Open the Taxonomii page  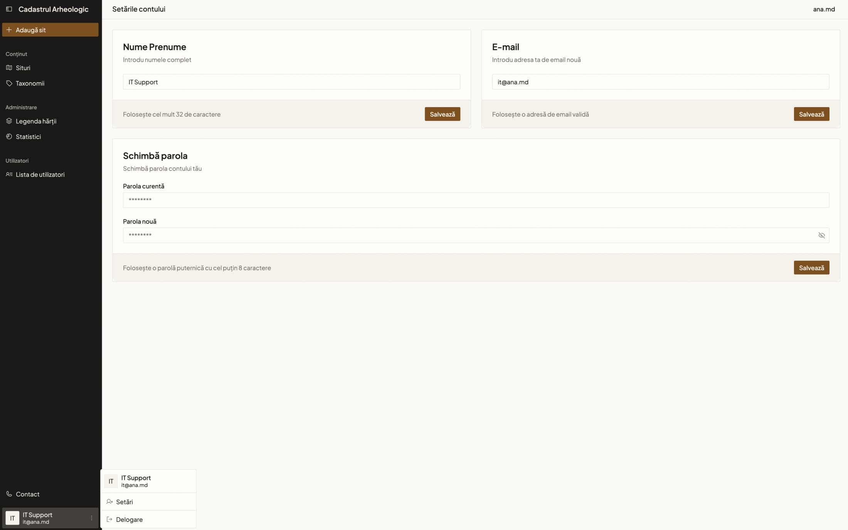[x=50, y=83]
